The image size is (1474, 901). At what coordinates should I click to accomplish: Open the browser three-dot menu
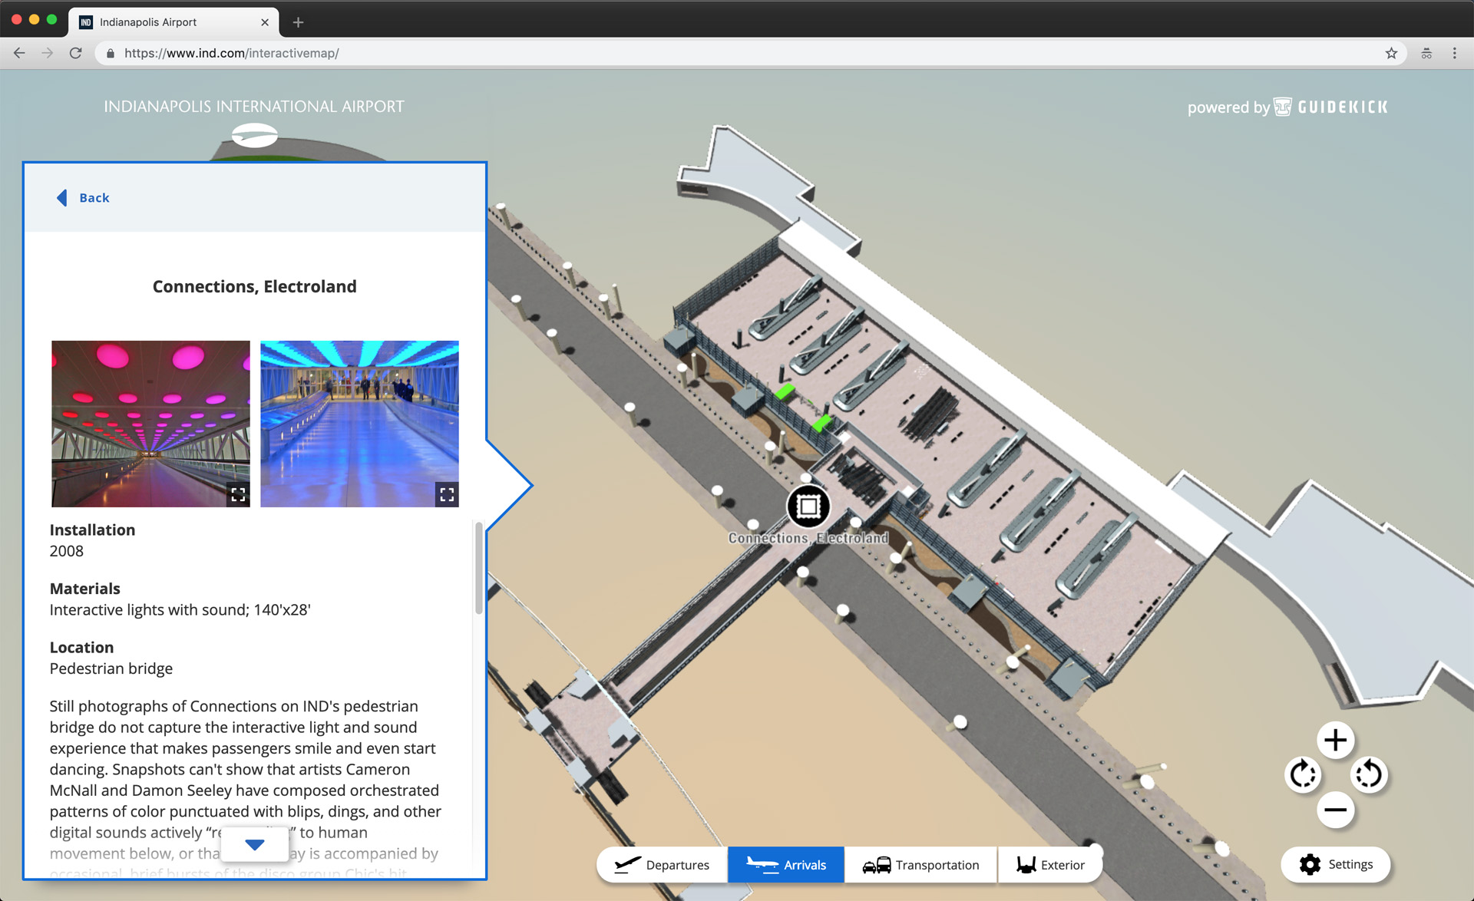point(1454,53)
